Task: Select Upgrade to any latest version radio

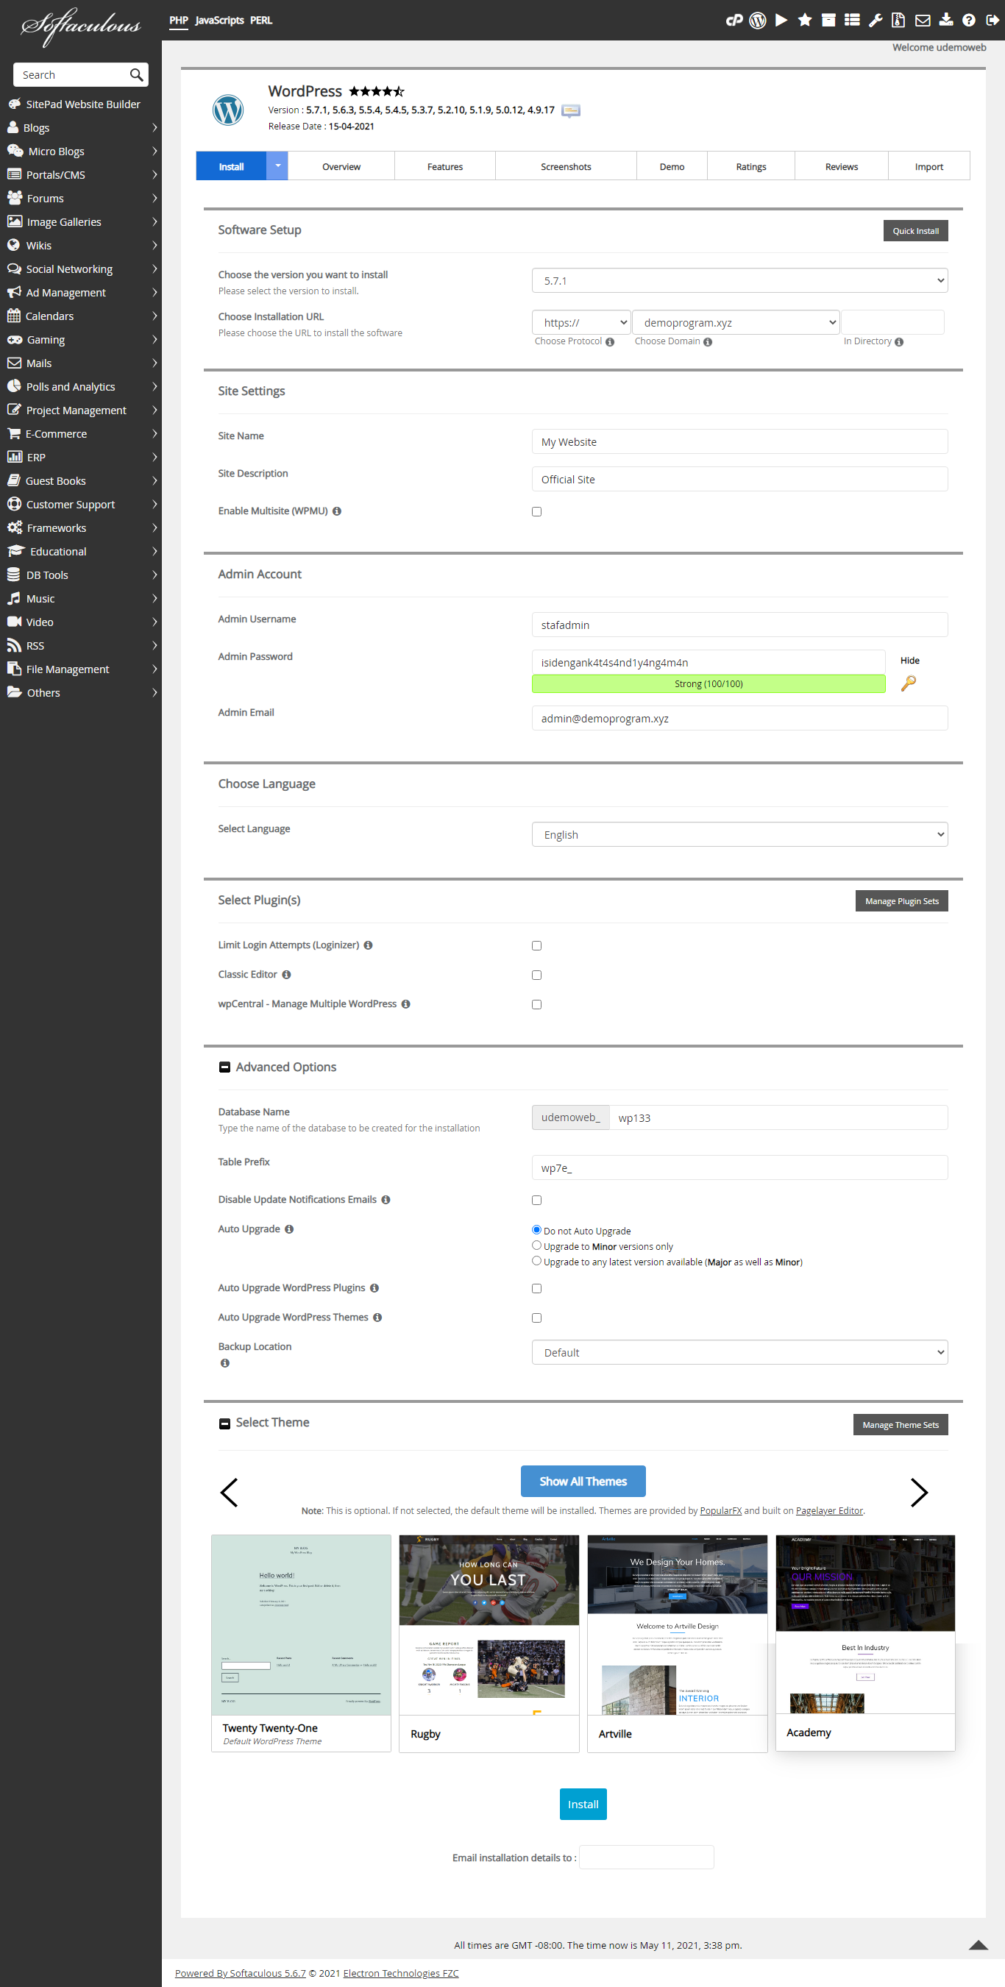Action: [537, 1260]
